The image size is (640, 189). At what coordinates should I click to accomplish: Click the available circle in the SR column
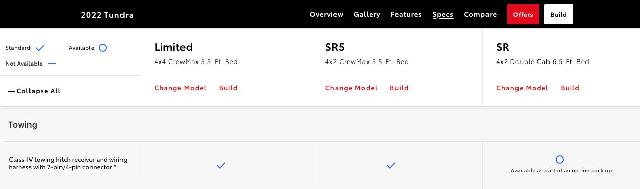pyautogui.click(x=560, y=159)
